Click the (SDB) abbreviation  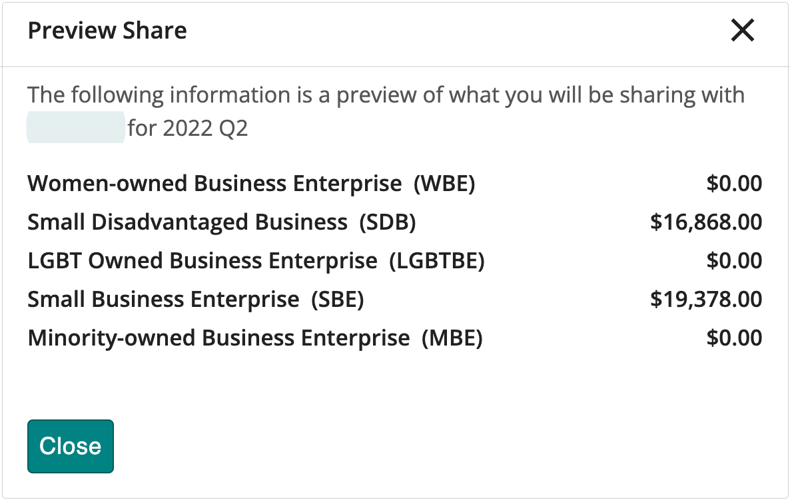(387, 222)
